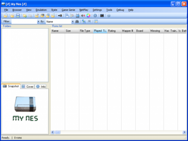This screenshot has width=188, height=141.
Task: Click the folder with snapshot camera icon
Action: 42,16
